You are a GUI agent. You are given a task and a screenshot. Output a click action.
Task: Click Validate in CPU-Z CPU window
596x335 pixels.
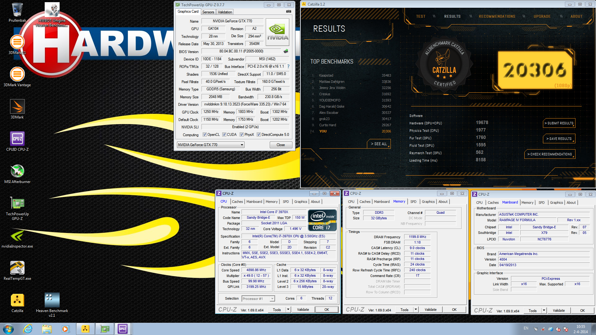coord(303,310)
